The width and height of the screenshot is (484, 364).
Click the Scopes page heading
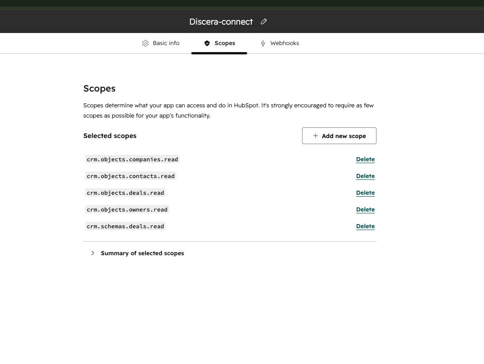point(100,88)
